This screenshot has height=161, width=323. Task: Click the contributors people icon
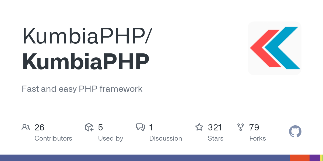(26, 127)
